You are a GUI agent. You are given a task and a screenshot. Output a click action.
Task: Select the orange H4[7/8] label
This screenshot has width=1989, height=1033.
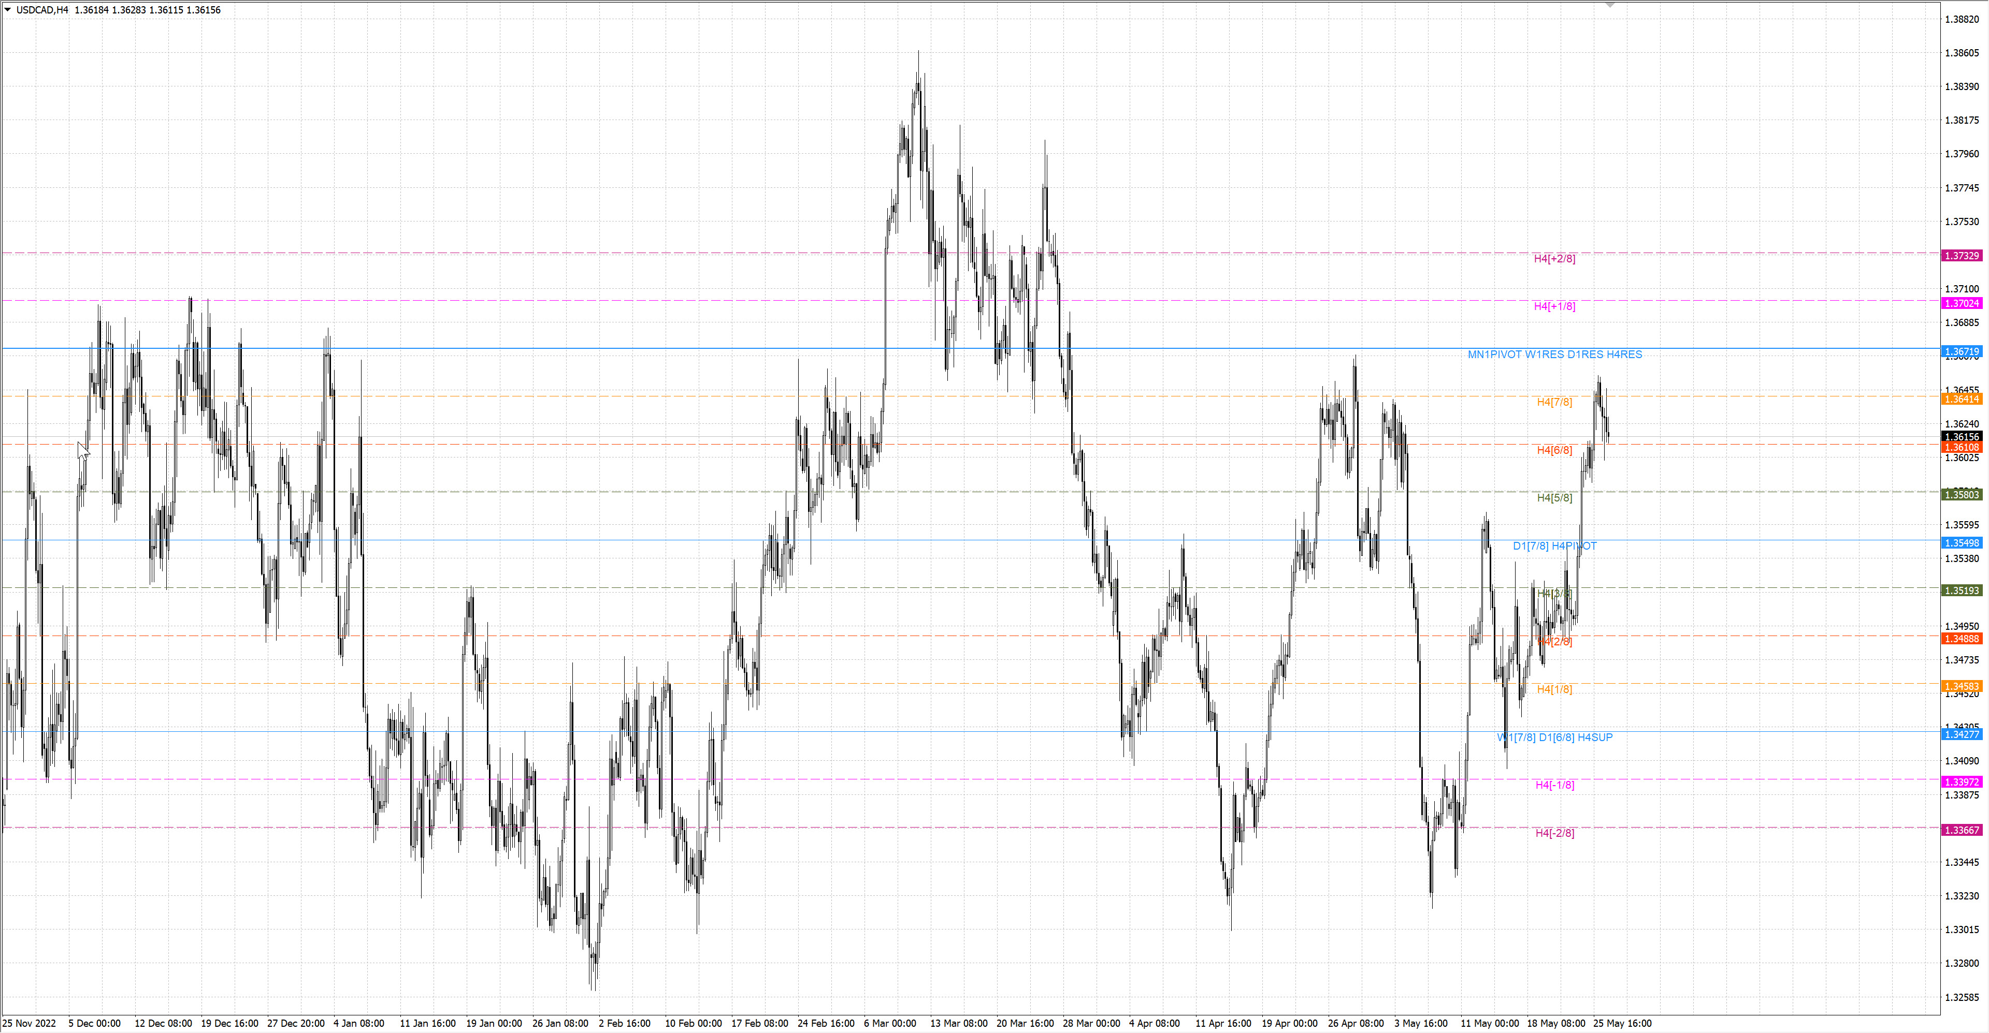pos(1554,402)
